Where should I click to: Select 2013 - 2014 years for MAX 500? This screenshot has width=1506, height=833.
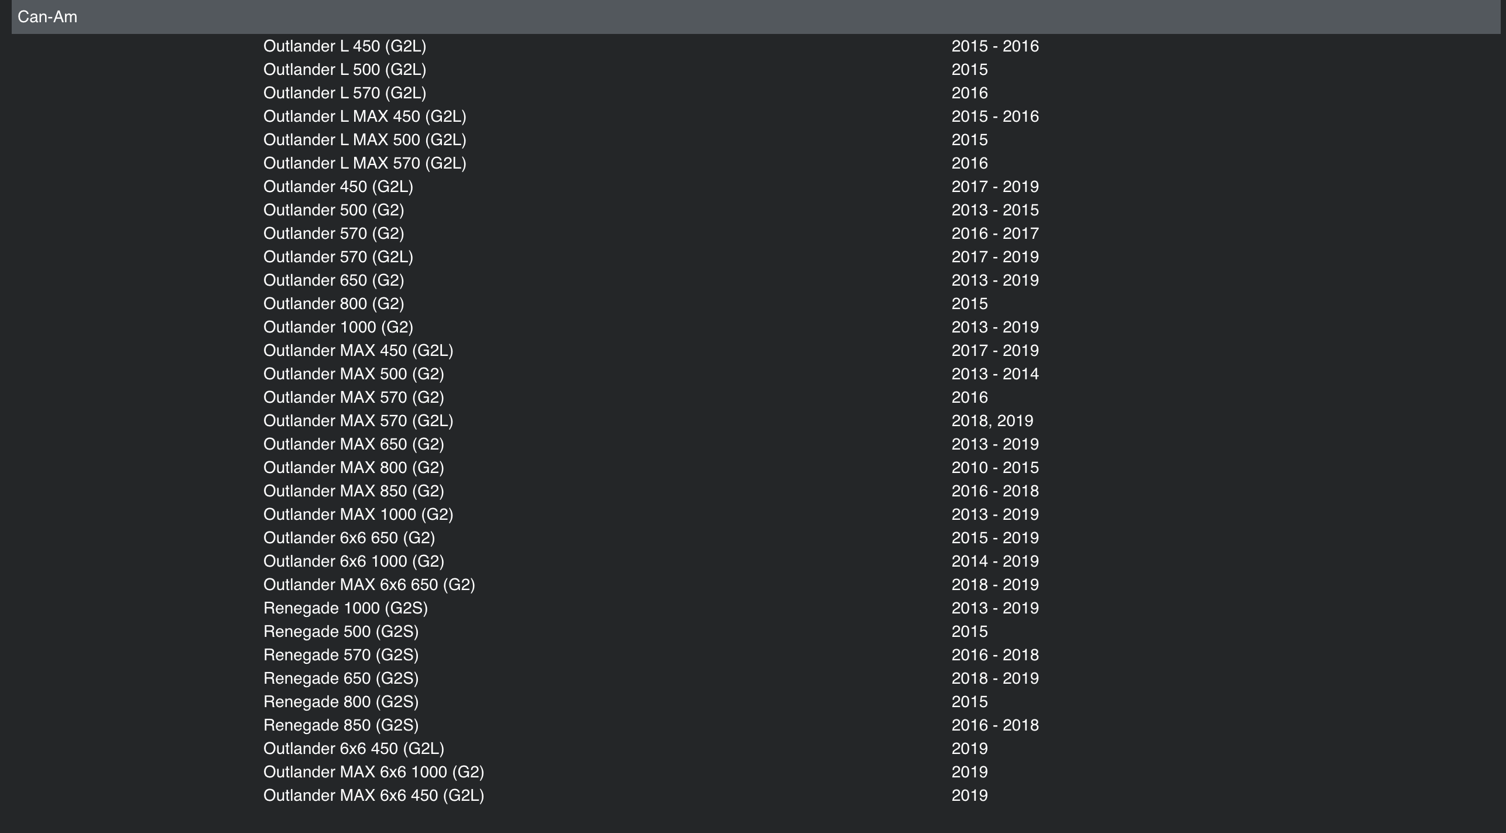coord(995,374)
